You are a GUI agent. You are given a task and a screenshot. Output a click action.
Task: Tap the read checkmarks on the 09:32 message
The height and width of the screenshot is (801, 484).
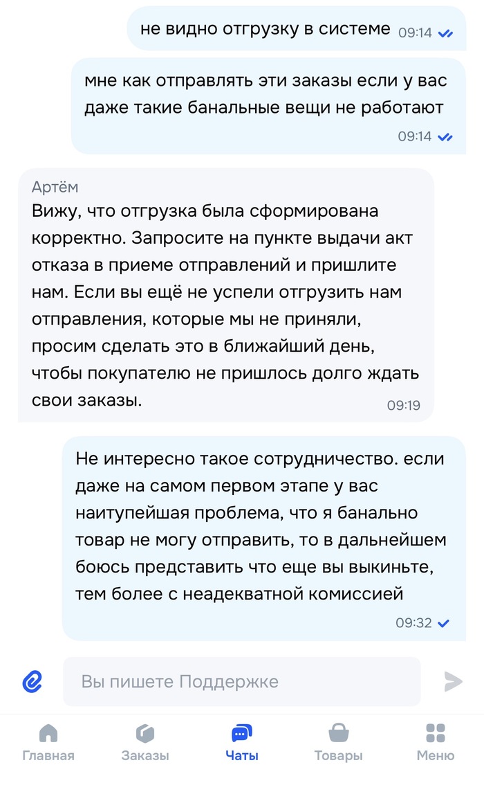pyautogui.click(x=444, y=623)
